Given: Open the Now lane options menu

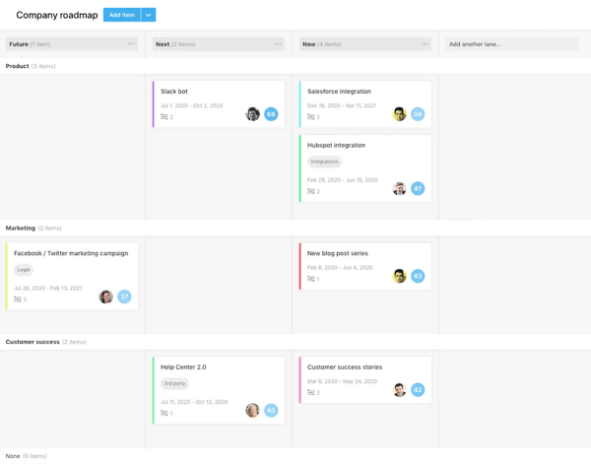Looking at the screenshot, I should click(x=425, y=43).
